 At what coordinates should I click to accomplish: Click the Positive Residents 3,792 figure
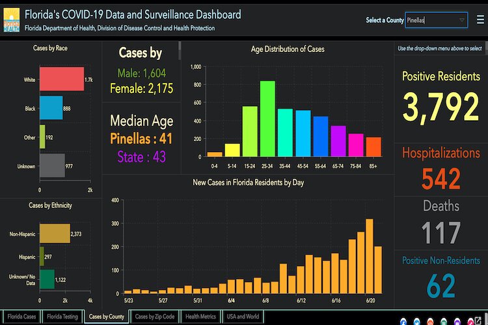point(441,107)
